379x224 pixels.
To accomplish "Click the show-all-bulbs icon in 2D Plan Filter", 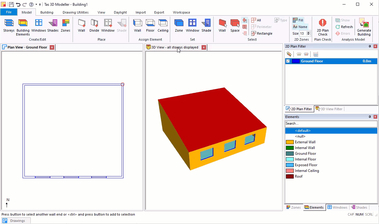I will pyautogui.click(x=289, y=54).
